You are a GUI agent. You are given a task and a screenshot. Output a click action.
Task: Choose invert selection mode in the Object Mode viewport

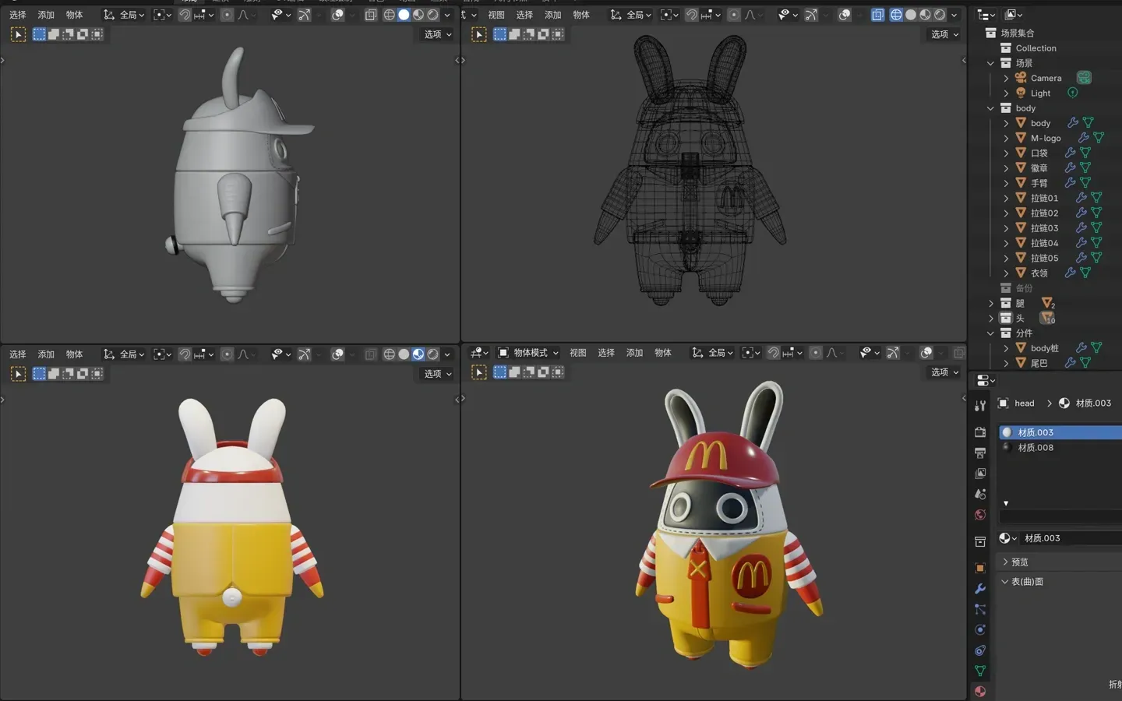pos(543,372)
